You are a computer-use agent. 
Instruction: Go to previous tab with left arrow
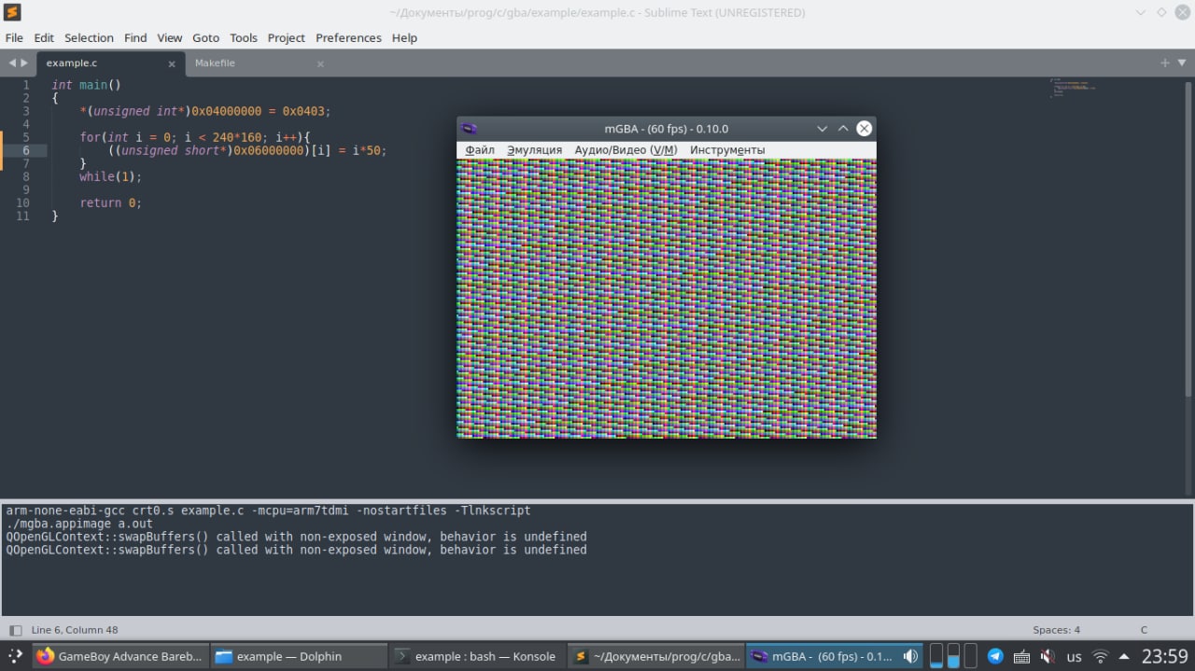[13, 63]
